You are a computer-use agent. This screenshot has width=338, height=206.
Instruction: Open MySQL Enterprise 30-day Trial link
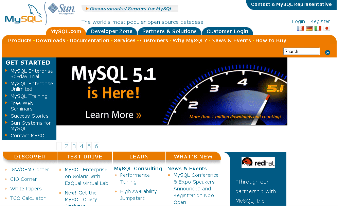click(x=32, y=74)
